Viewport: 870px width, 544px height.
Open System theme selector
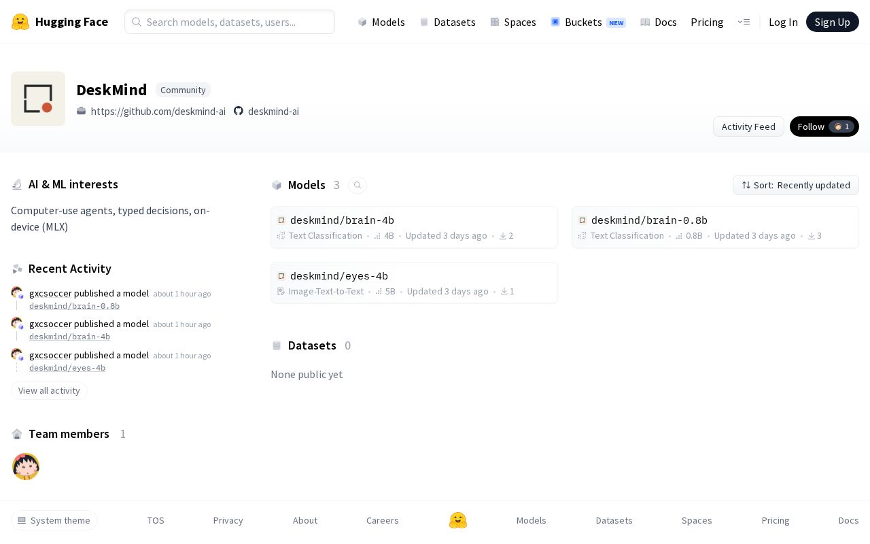[x=54, y=520]
